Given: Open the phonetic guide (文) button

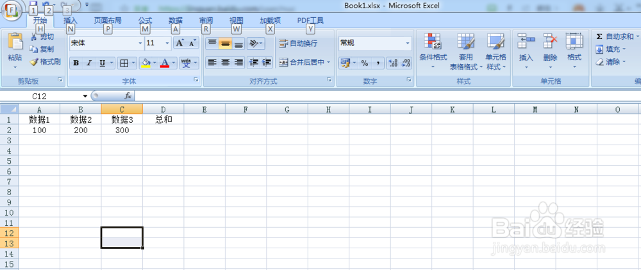Looking at the screenshot, I should [187, 63].
